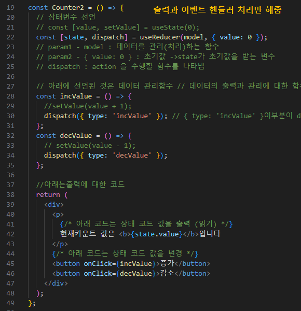Click line number 28 in the gutter
Screen dimensions: 301x311
tap(10, 96)
